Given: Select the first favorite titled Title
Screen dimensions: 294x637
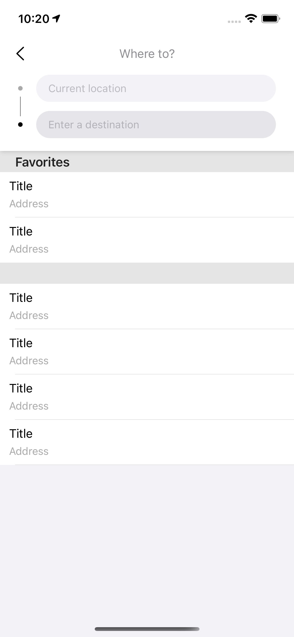Looking at the screenshot, I should pos(147,194).
